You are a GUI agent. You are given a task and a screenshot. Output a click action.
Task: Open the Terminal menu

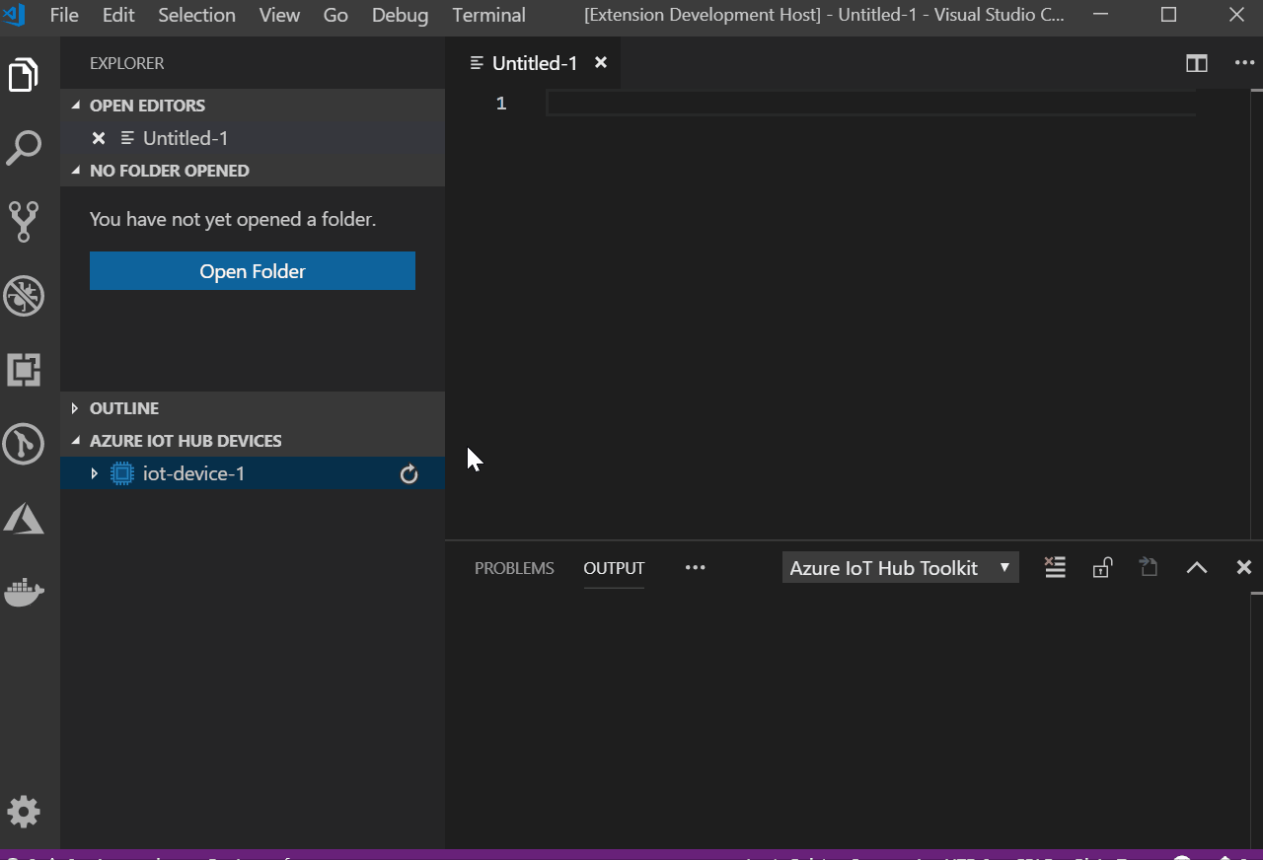tap(489, 16)
